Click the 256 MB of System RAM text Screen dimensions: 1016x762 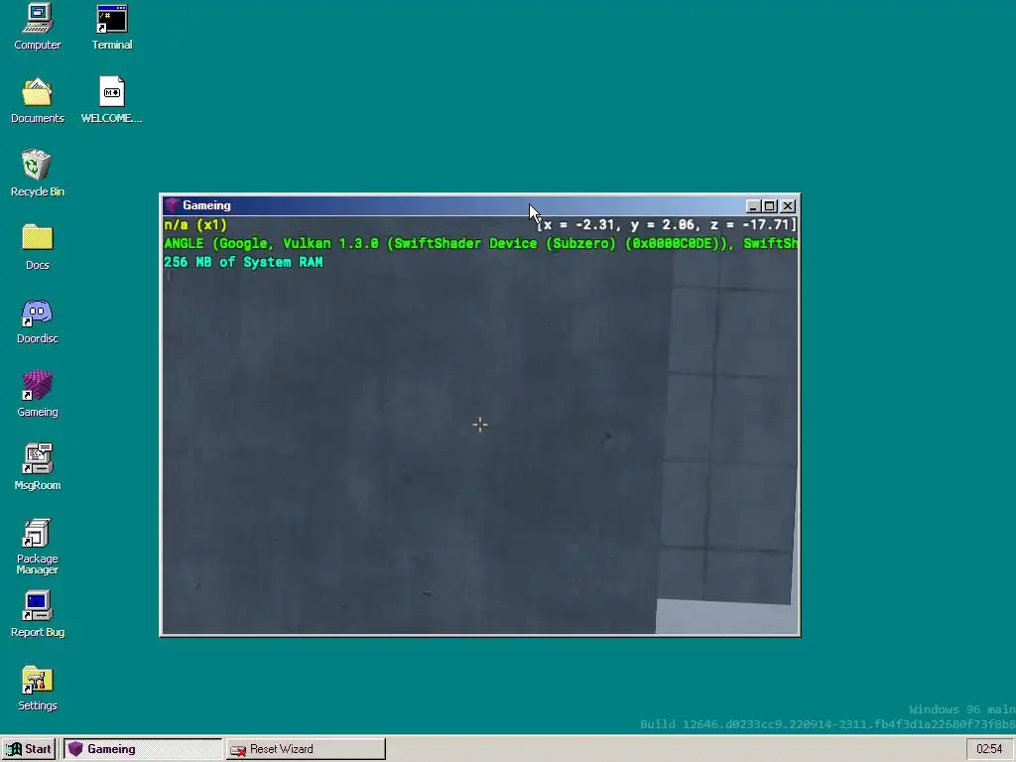coord(243,262)
